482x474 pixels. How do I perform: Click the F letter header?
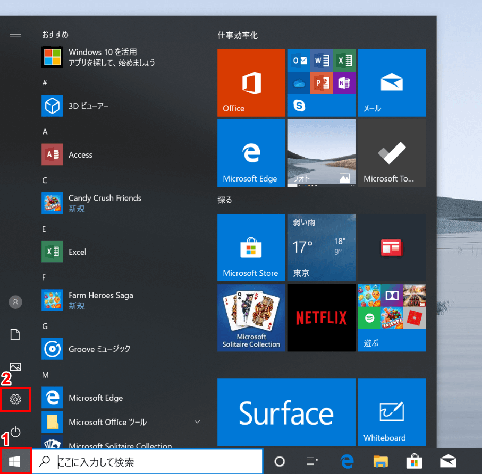pos(44,278)
